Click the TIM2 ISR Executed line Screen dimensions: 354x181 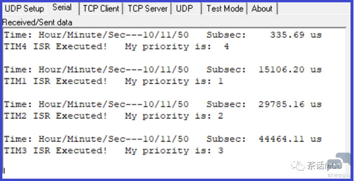pyautogui.click(x=113, y=116)
